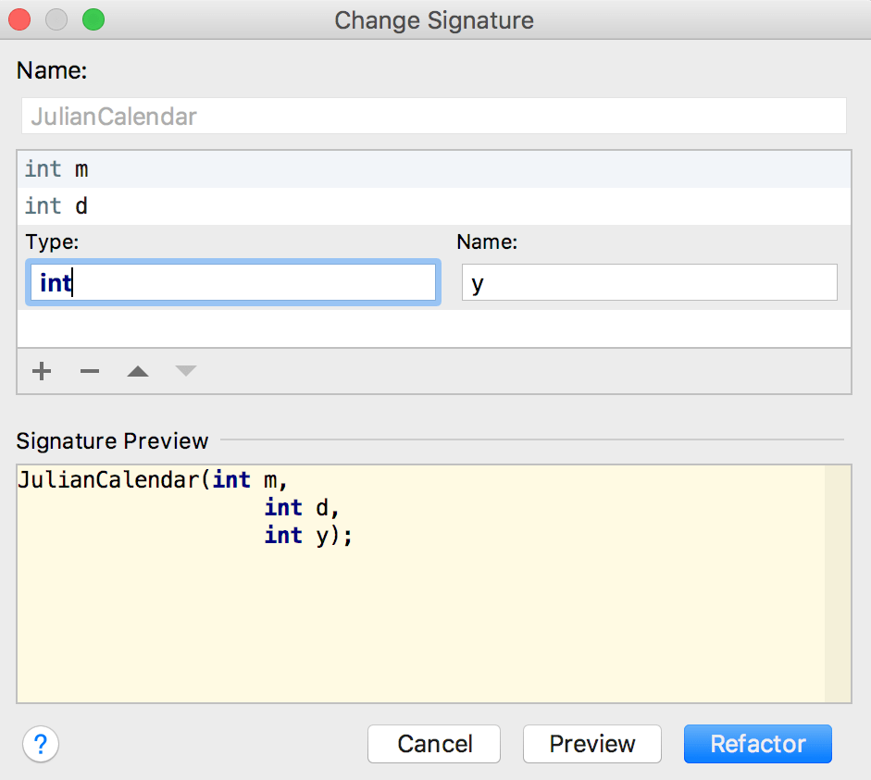Select the empty row below 'int d'
Image resolution: width=871 pixels, height=780 pixels.
370,328
